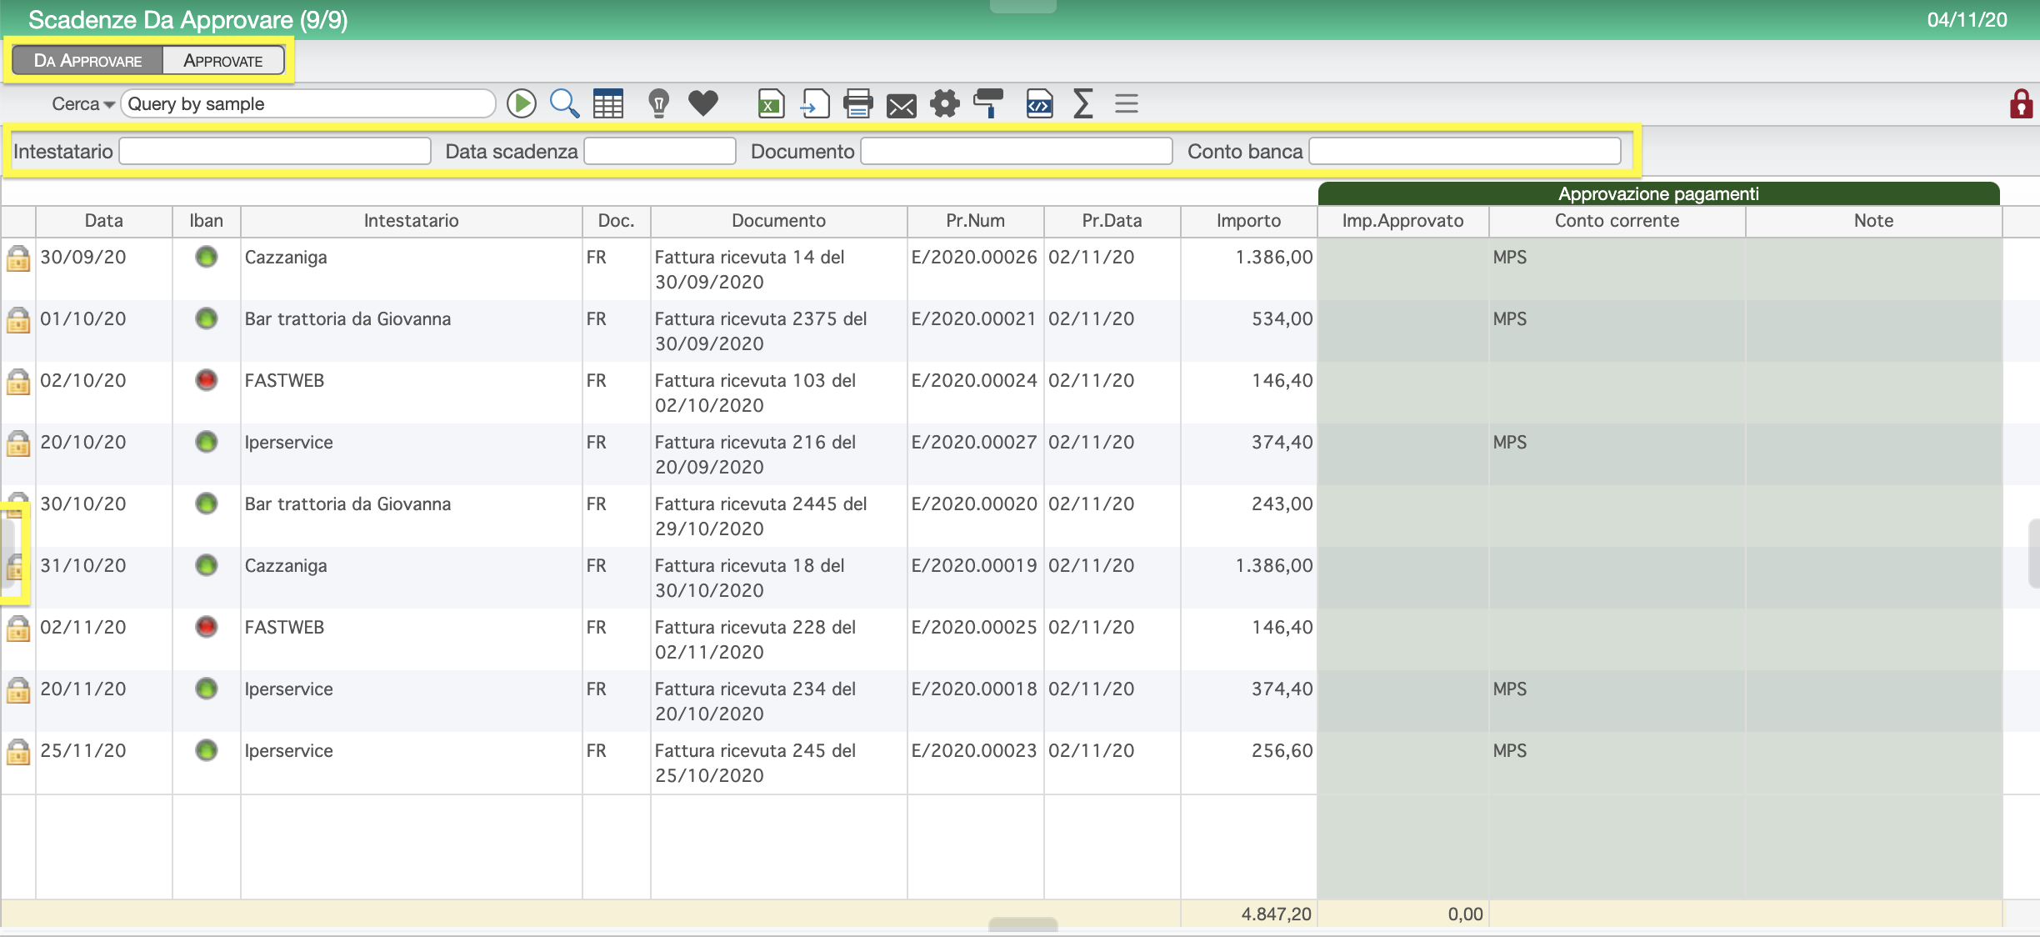
Task: Focus the Documento filter field
Action: (x=1017, y=152)
